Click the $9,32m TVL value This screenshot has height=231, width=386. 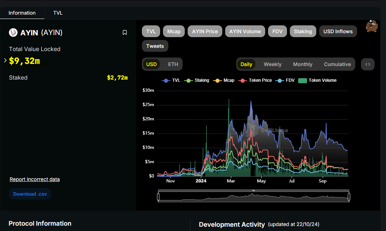[24, 61]
